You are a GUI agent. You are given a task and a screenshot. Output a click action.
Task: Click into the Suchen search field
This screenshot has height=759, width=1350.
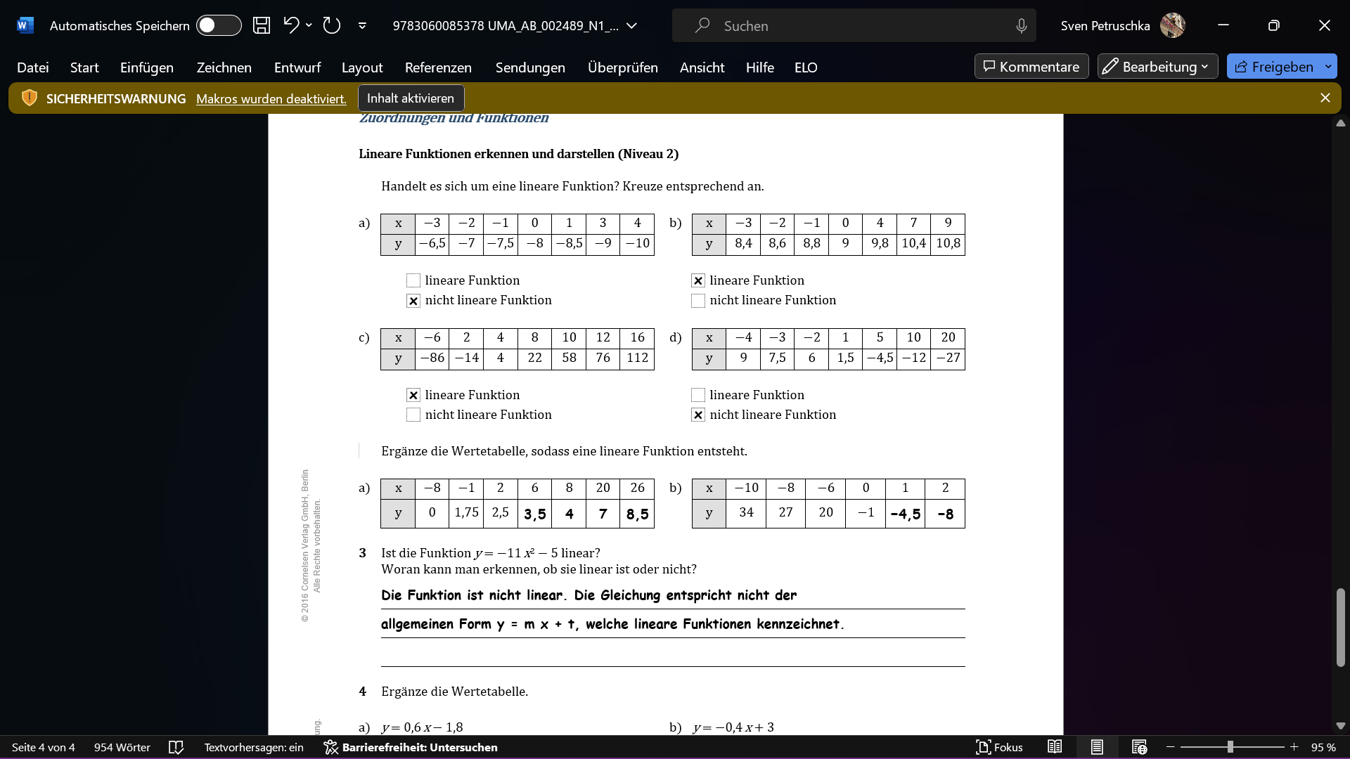click(854, 25)
